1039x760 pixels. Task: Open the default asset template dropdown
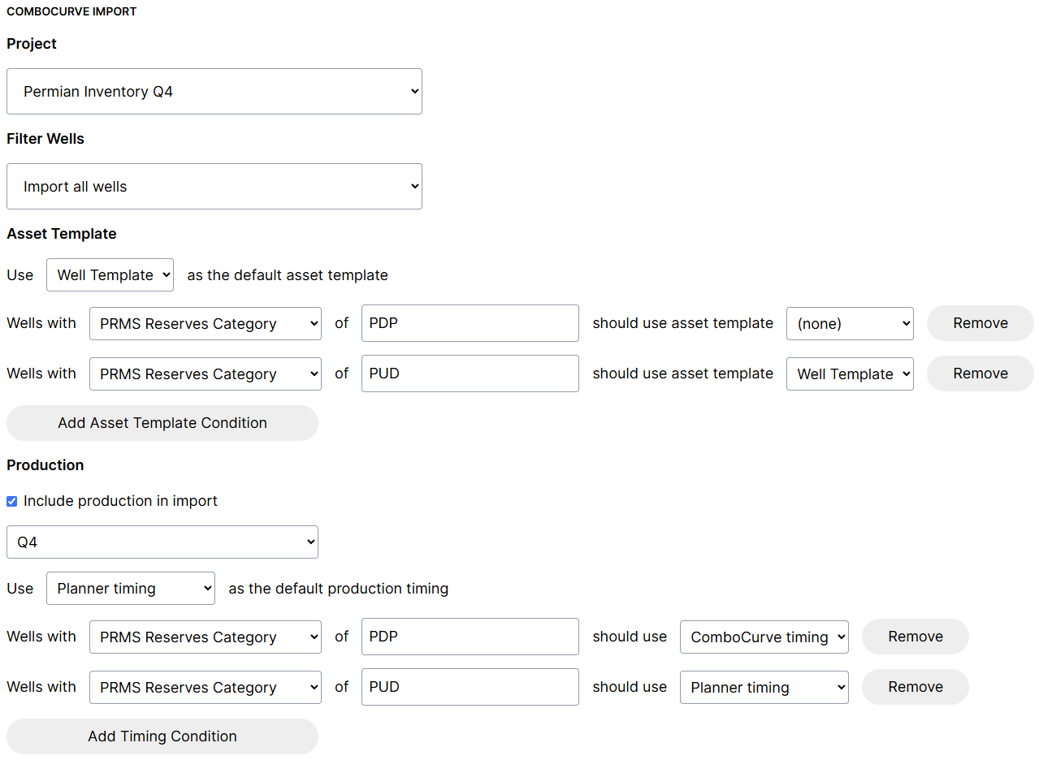[x=110, y=274]
